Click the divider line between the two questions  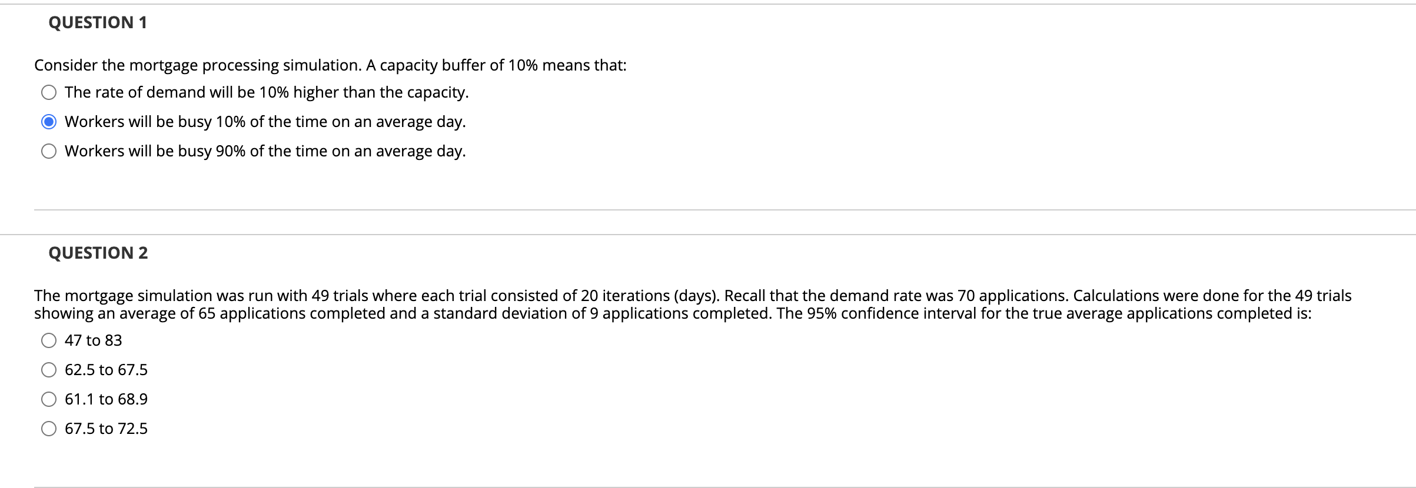click(x=706, y=207)
